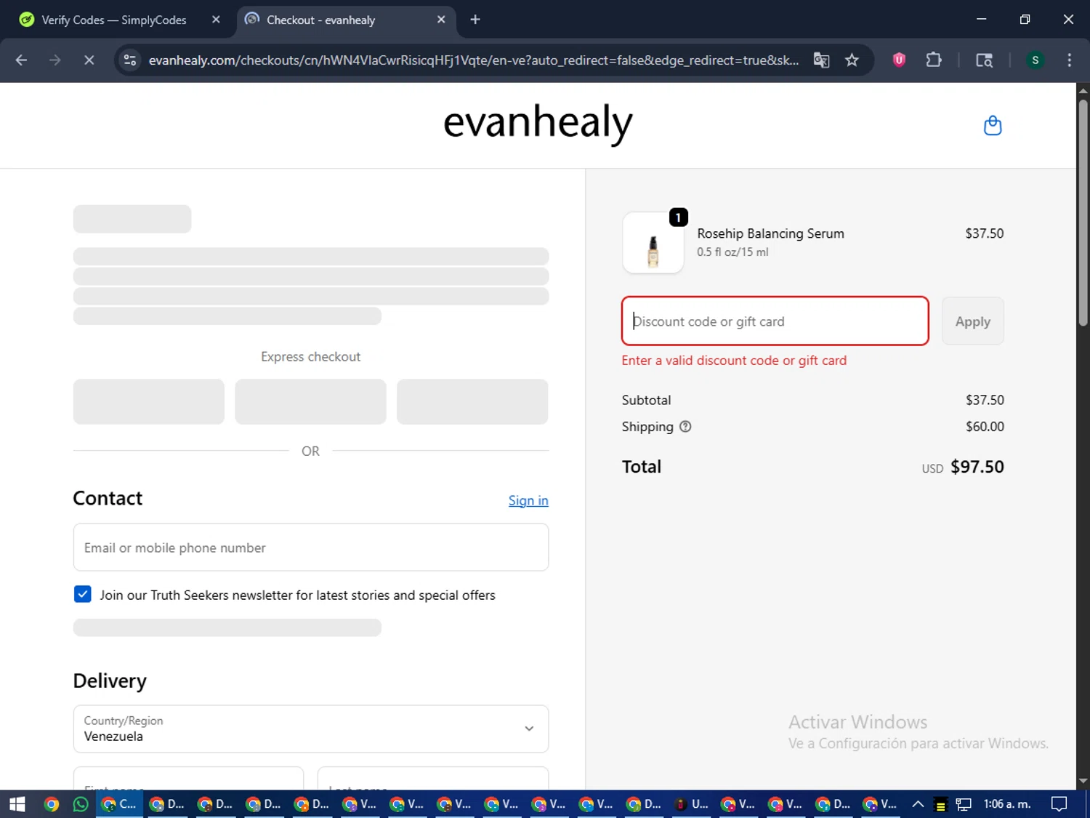
Task: Click the browser address bar URL
Action: click(474, 60)
